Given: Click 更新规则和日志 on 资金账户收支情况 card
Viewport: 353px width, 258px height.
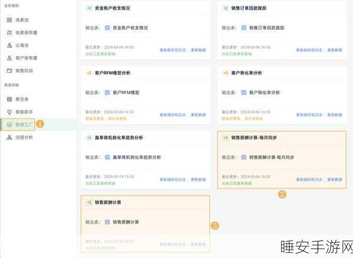Looking at the screenshot, I should click(173, 50).
